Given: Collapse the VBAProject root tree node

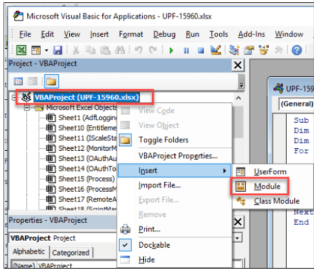Looking at the screenshot, I should point(14,98).
